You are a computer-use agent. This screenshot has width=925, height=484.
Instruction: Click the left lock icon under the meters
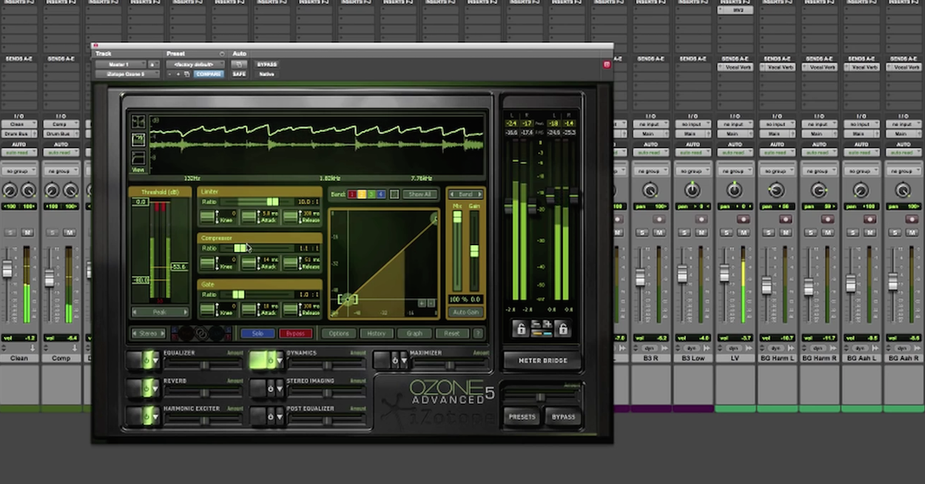(x=520, y=329)
